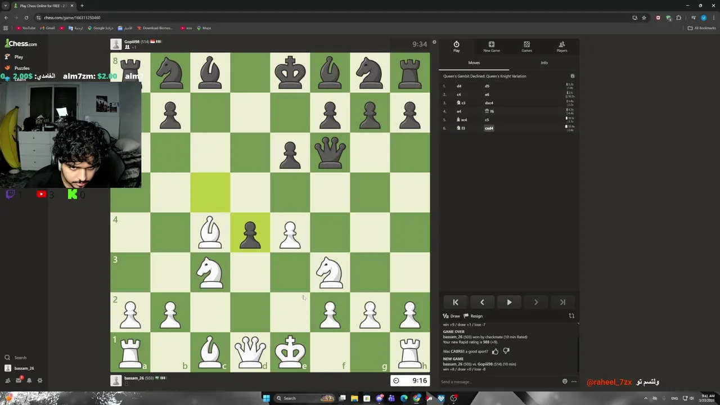Viewport: 720px width, 405px height.
Task: Open the Games panel icon
Action: tap(526, 47)
